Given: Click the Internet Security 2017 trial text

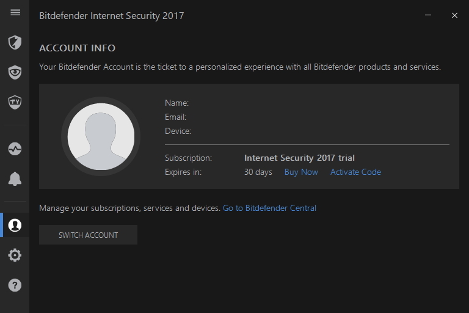Looking at the screenshot, I should click(299, 158).
